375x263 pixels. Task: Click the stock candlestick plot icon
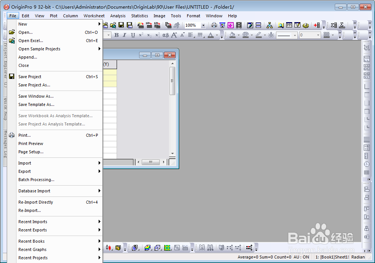coord(109,248)
